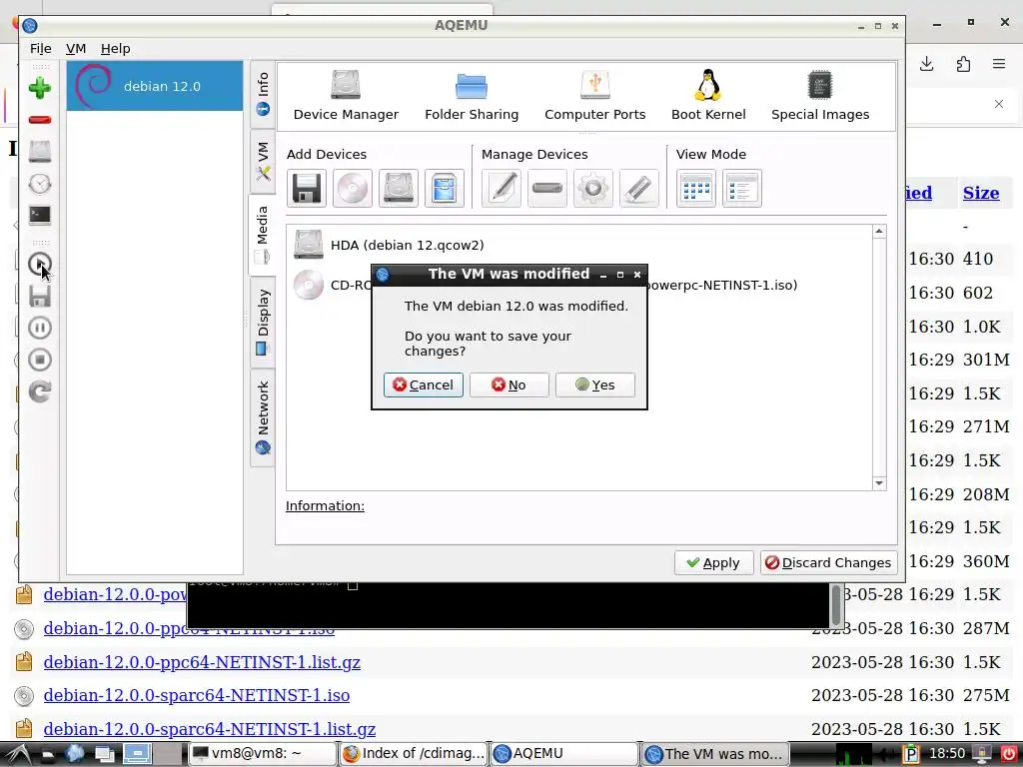Click the device list scroll down arrow
Image resolution: width=1023 pixels, height=767 pixels.
(879, 483)
